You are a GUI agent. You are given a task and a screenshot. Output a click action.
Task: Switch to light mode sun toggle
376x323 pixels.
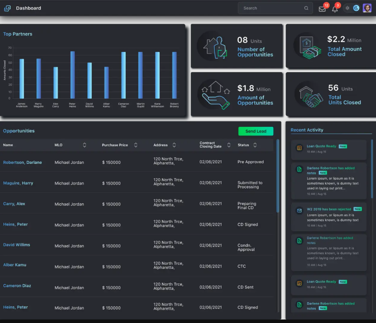point(347,8)
